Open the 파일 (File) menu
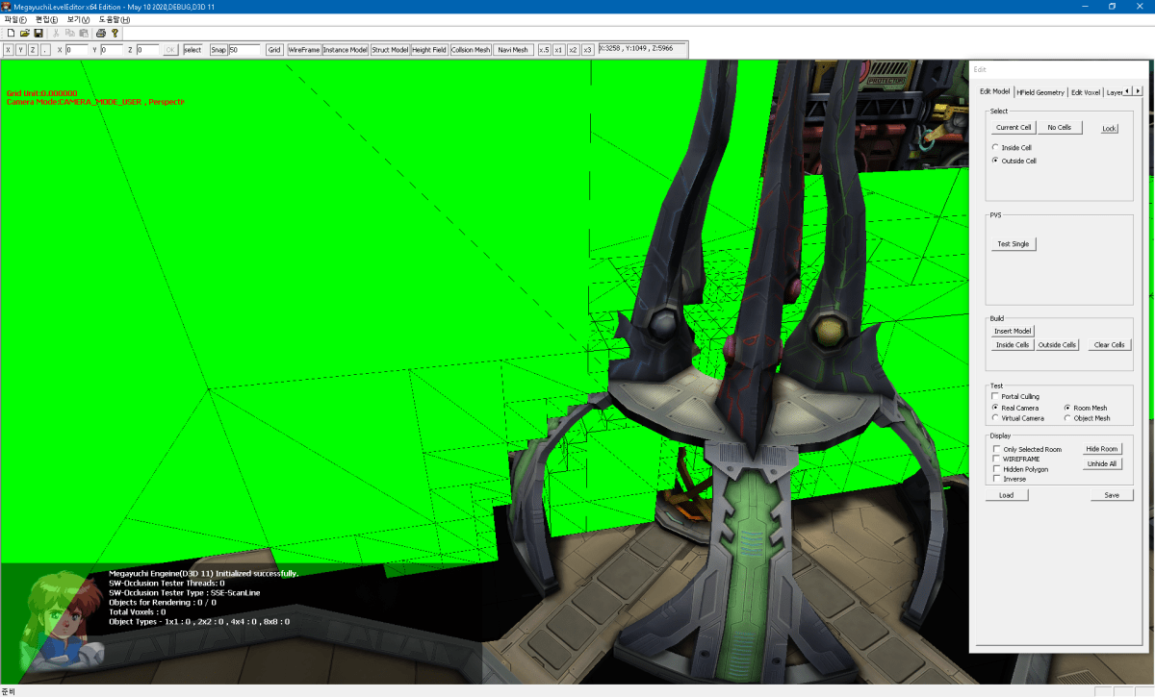The height and width of the screenshot is (697, 1155). (16, 19)
